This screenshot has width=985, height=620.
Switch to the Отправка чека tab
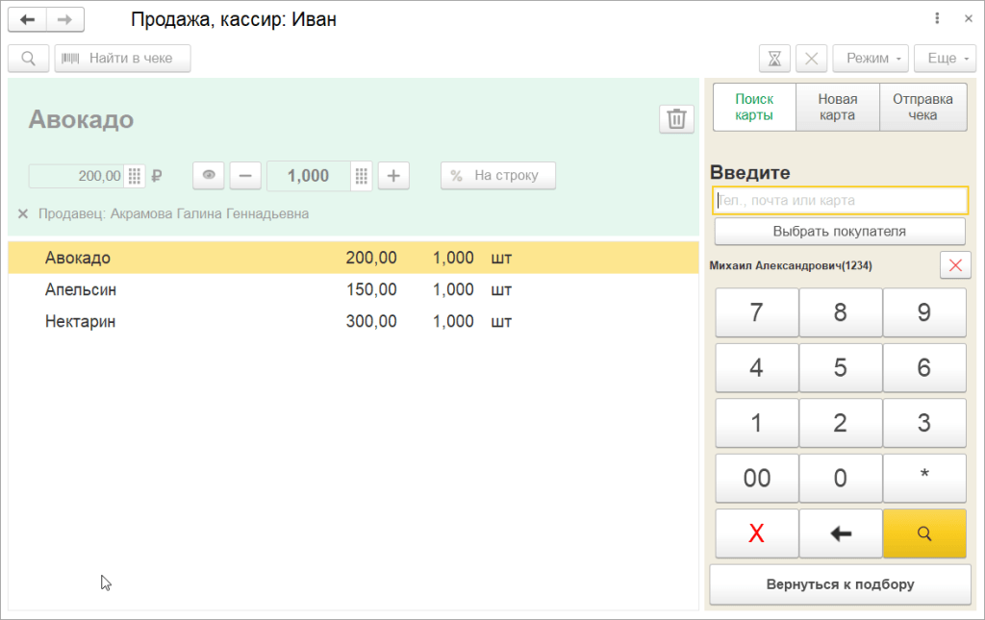[922, 107]
